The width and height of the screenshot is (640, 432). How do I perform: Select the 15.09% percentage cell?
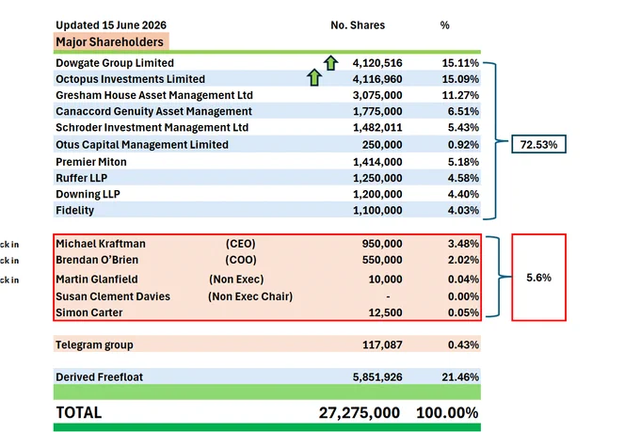(460, 79)
